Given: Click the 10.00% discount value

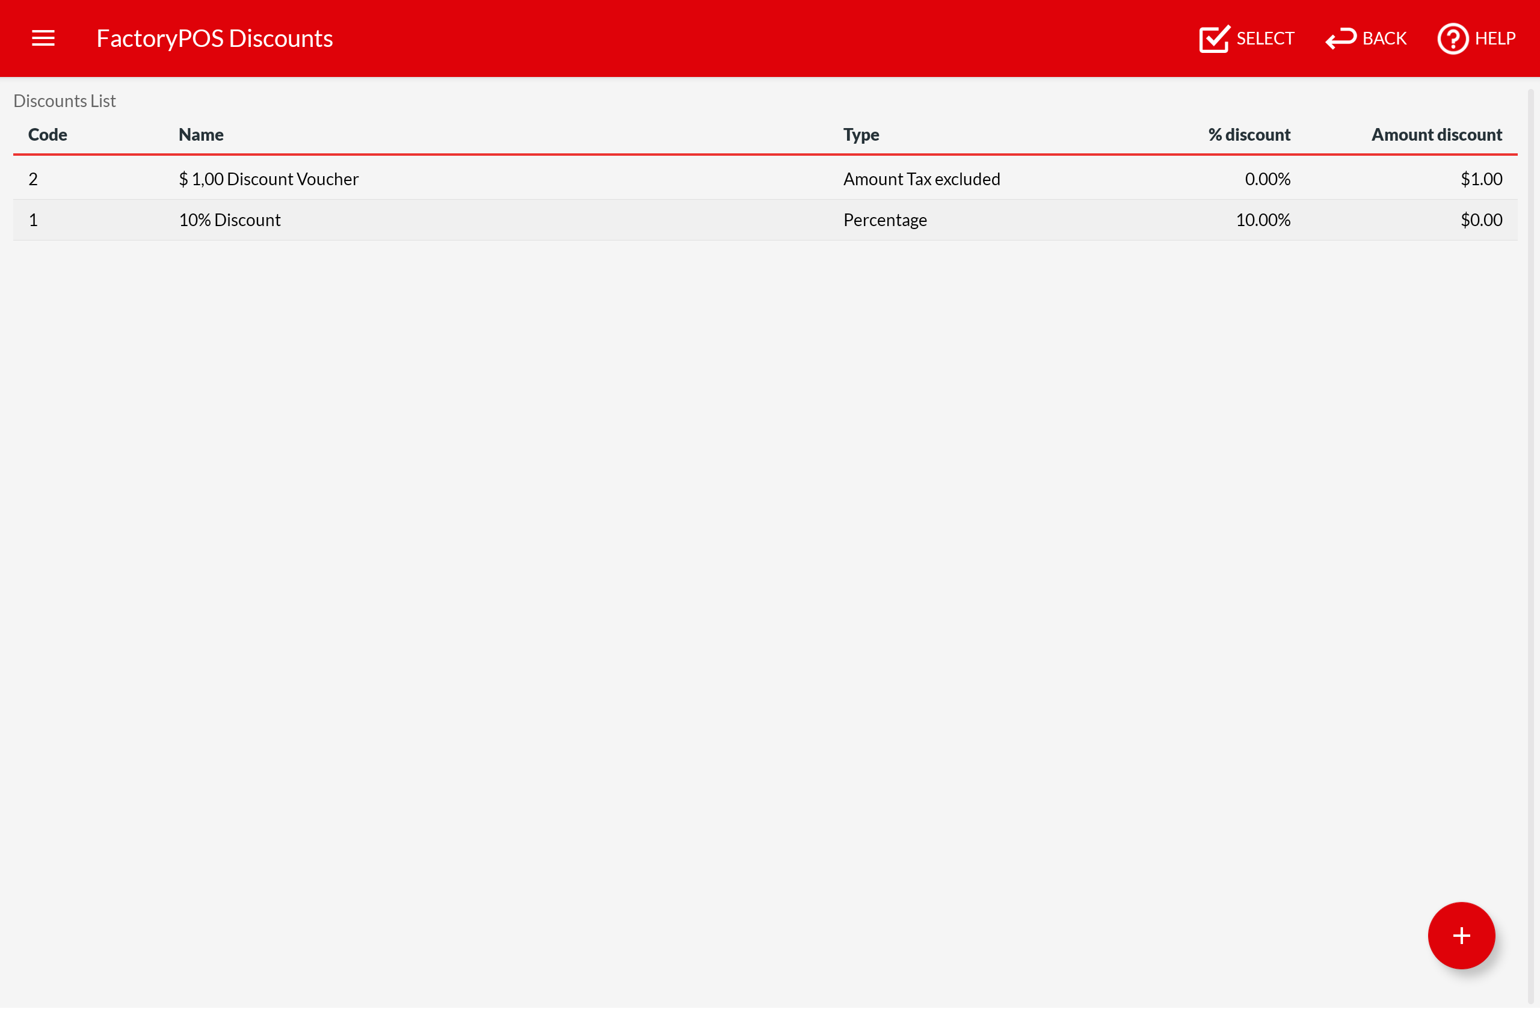Looking at the screenshot, I should tap(1262, 220).
